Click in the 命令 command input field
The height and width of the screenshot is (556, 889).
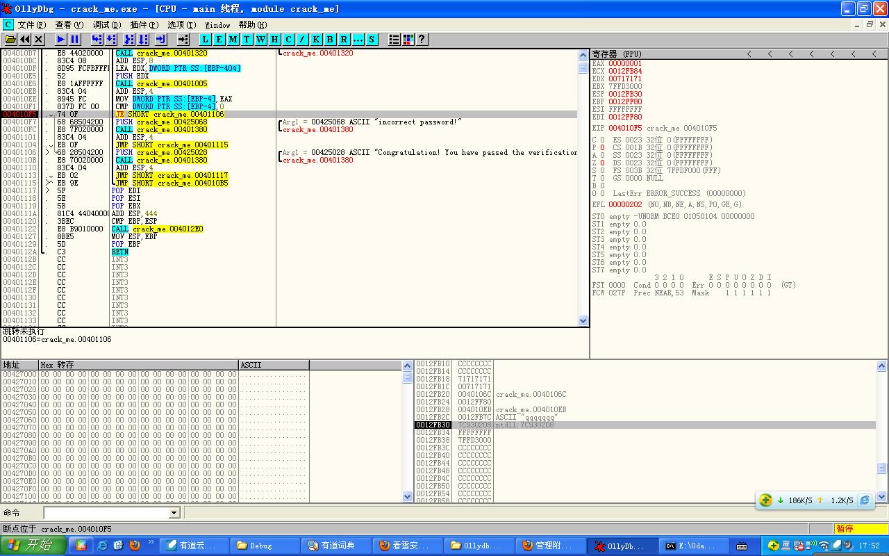pos(106,513)
